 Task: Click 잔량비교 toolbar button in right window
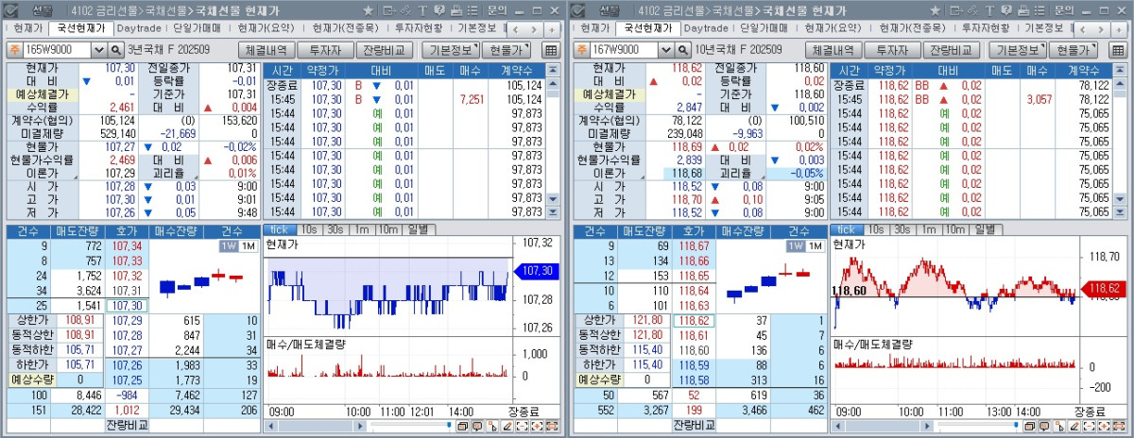[x=952, y=50]
